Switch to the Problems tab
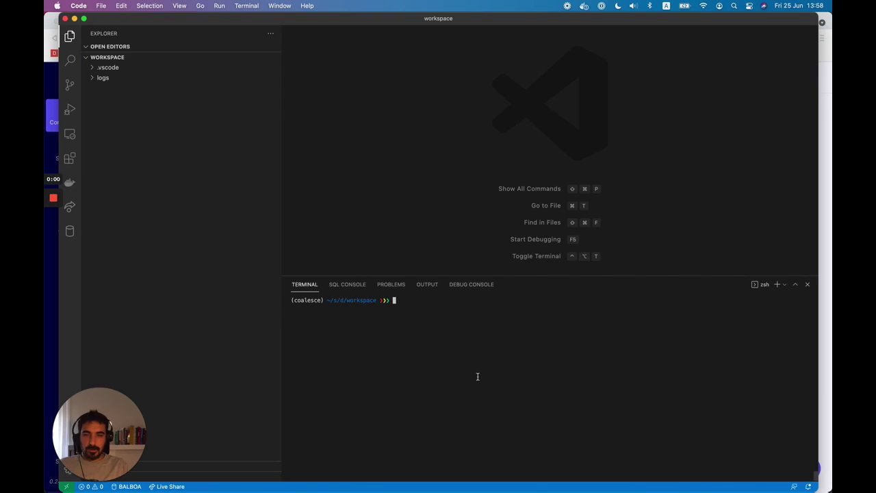 pyautogui.click(x=391, y=284)
